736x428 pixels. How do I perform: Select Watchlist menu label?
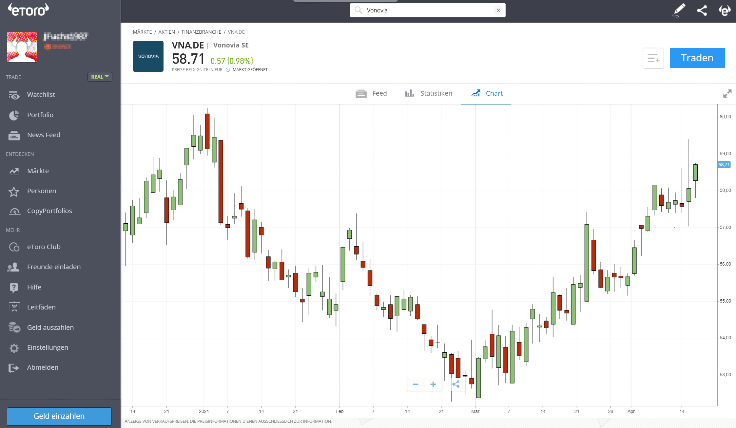41,95
